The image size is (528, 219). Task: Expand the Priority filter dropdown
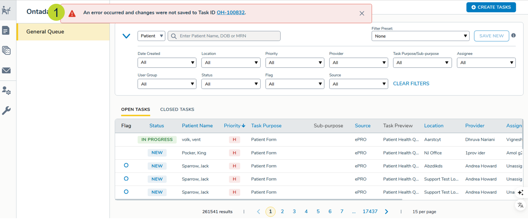294,63
